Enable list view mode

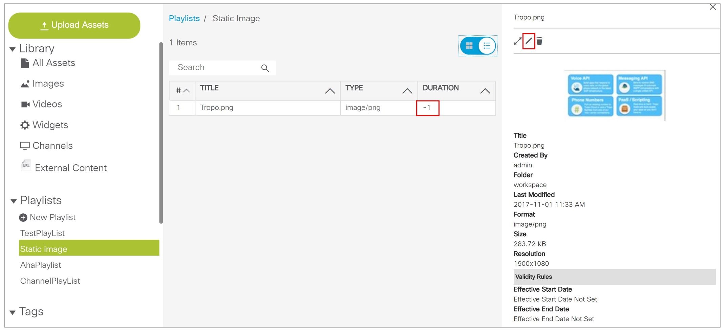[487, 46]
